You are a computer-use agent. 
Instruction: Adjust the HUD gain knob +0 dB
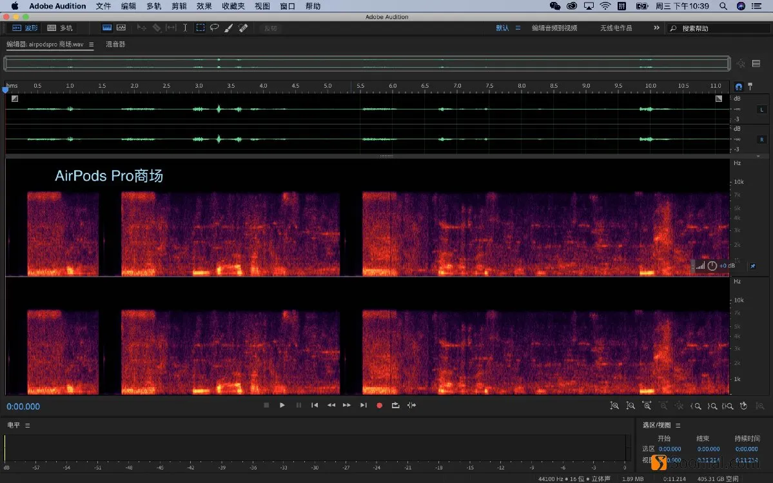pyautogui.click(x=712, y=266)
